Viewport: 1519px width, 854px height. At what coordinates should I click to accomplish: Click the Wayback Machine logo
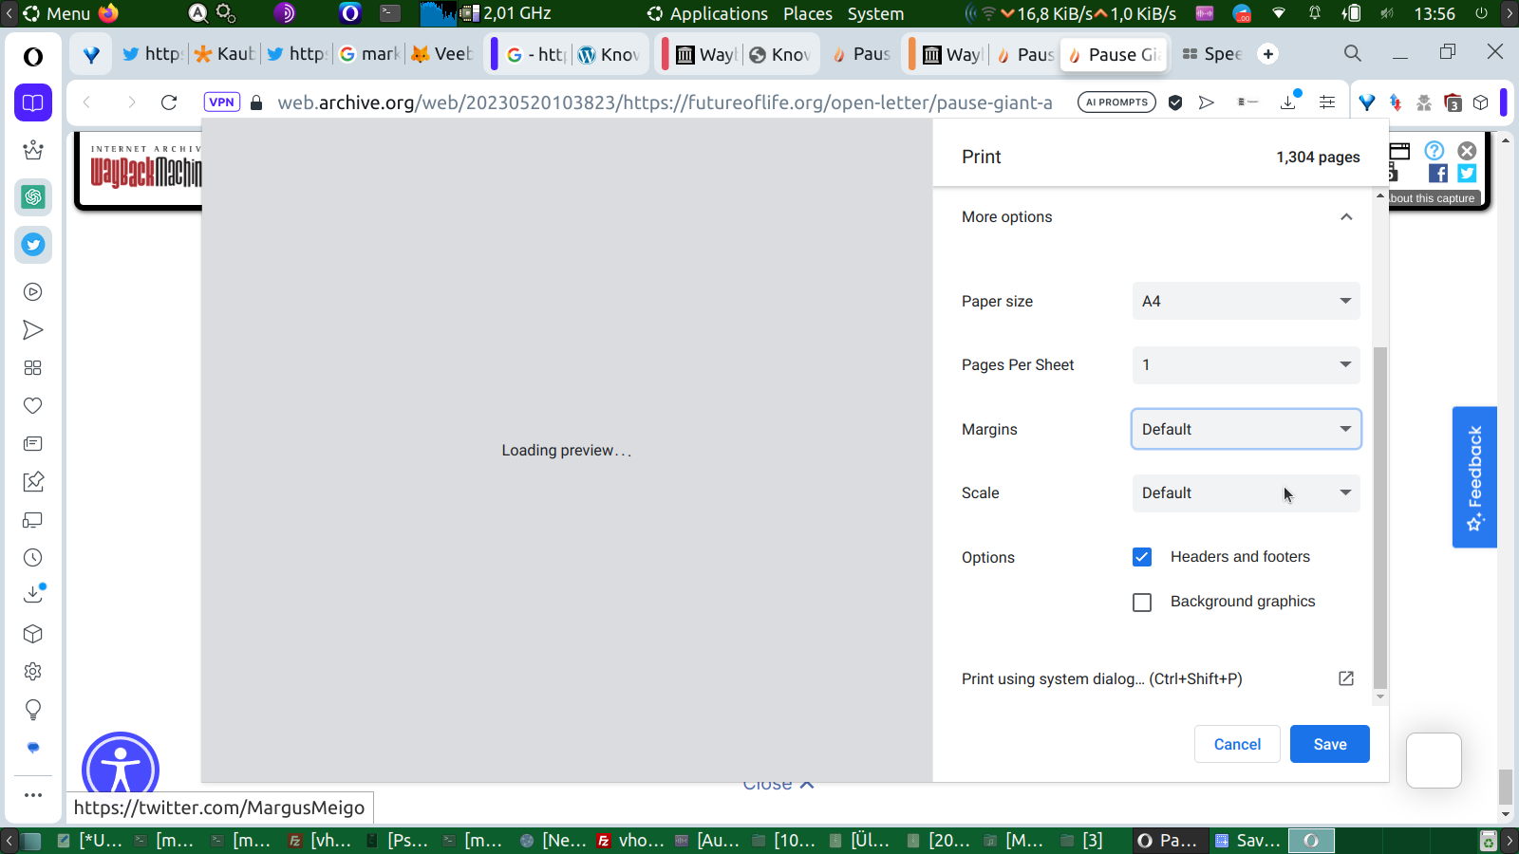pyautogui.click(x=146, y=168)
